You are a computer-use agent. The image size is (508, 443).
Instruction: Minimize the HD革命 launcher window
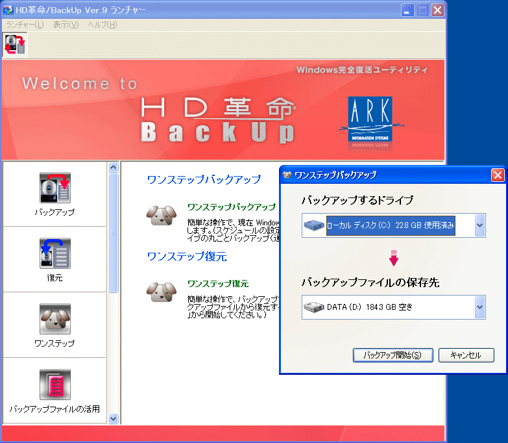(407, 10)
